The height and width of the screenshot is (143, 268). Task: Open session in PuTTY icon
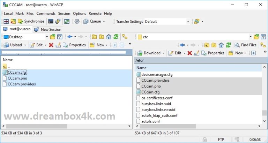(x=58, y=21)
